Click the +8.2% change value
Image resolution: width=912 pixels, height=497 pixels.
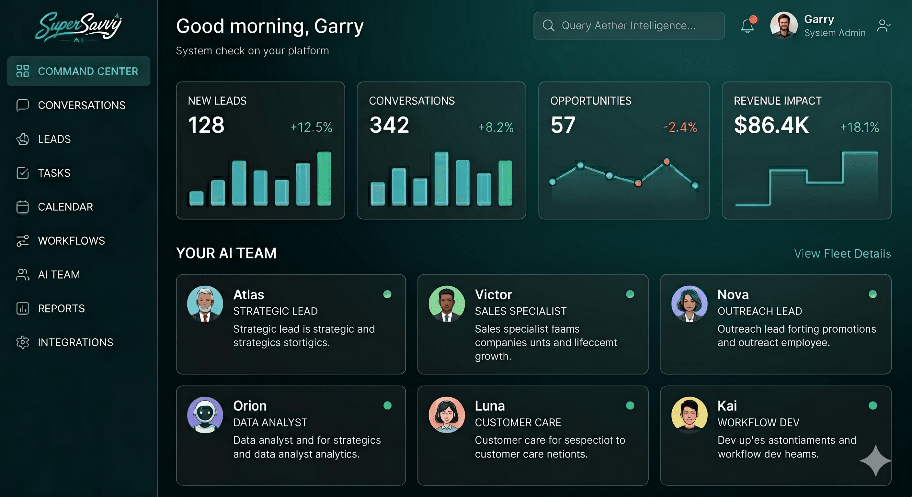pyautogui.click(x=496, y=127)
